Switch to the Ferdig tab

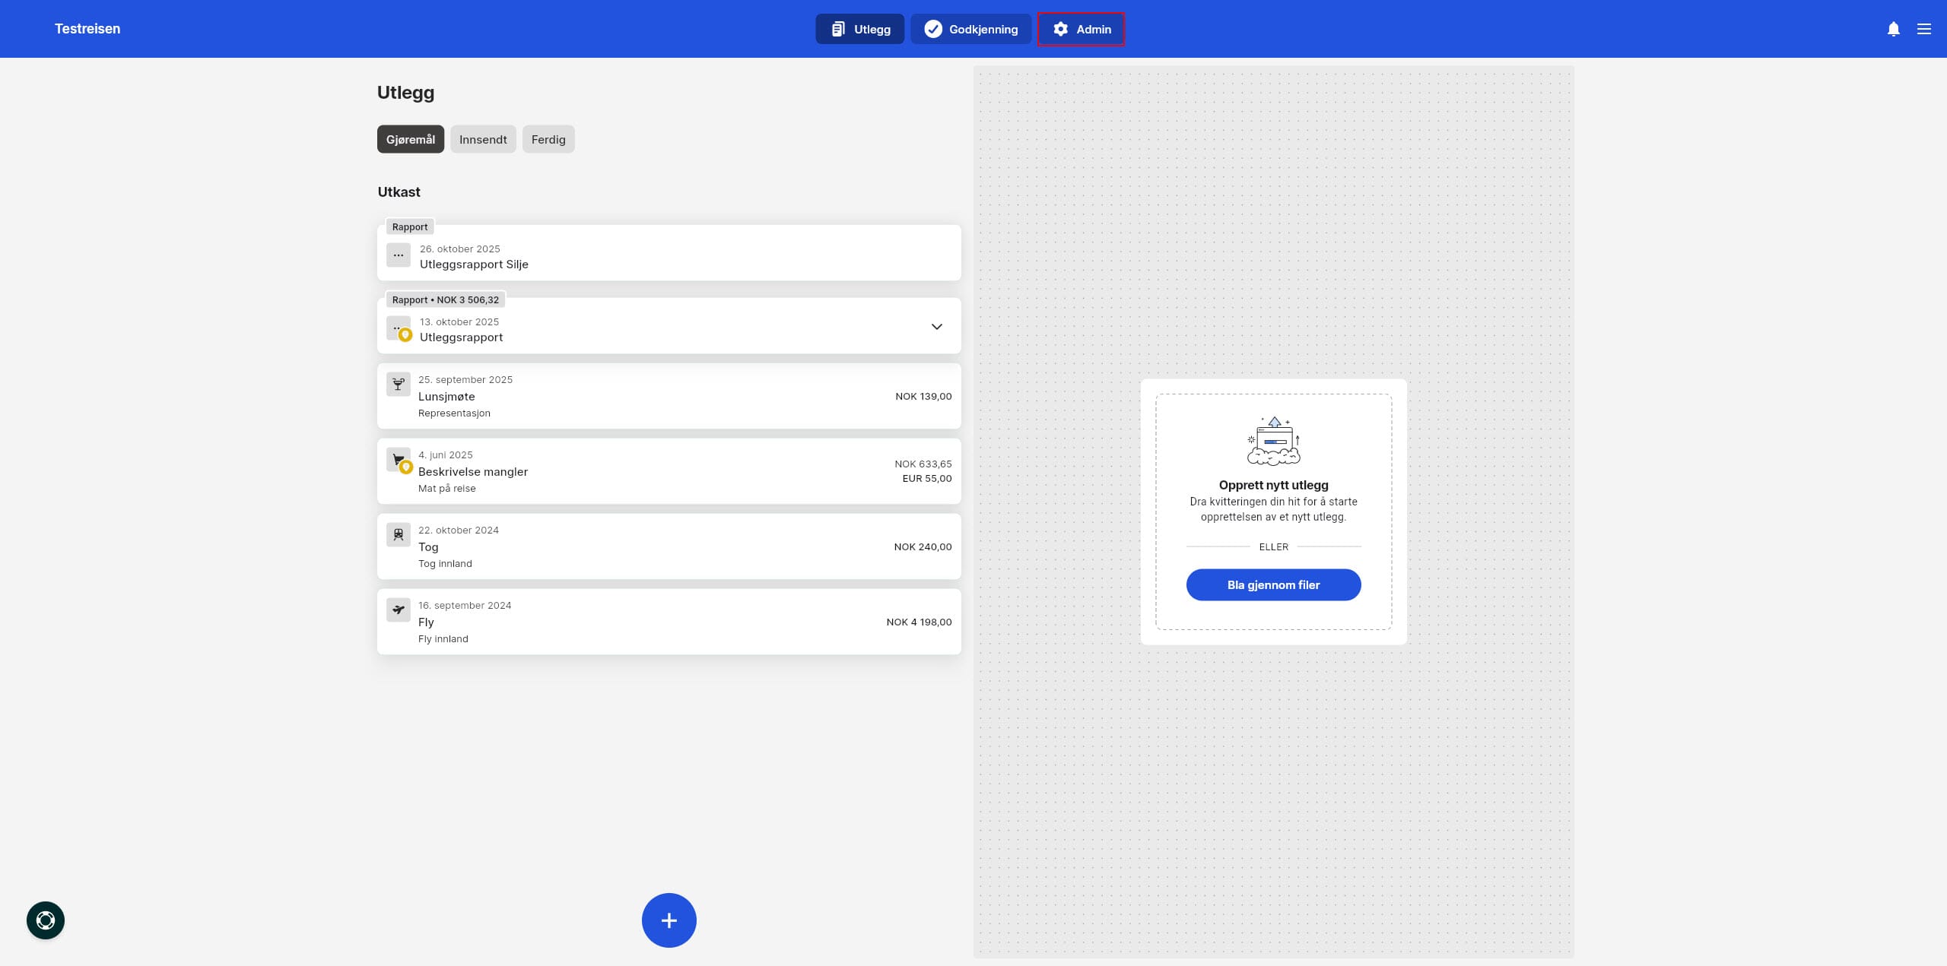pyautogui.click(x=548, y=139)
